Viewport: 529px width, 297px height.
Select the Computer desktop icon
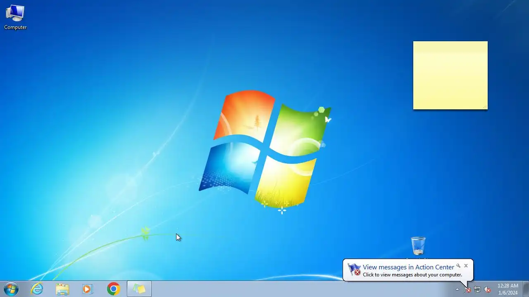point(15,17)
